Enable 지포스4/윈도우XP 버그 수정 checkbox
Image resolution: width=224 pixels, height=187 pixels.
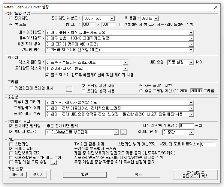tap(11, 158)
